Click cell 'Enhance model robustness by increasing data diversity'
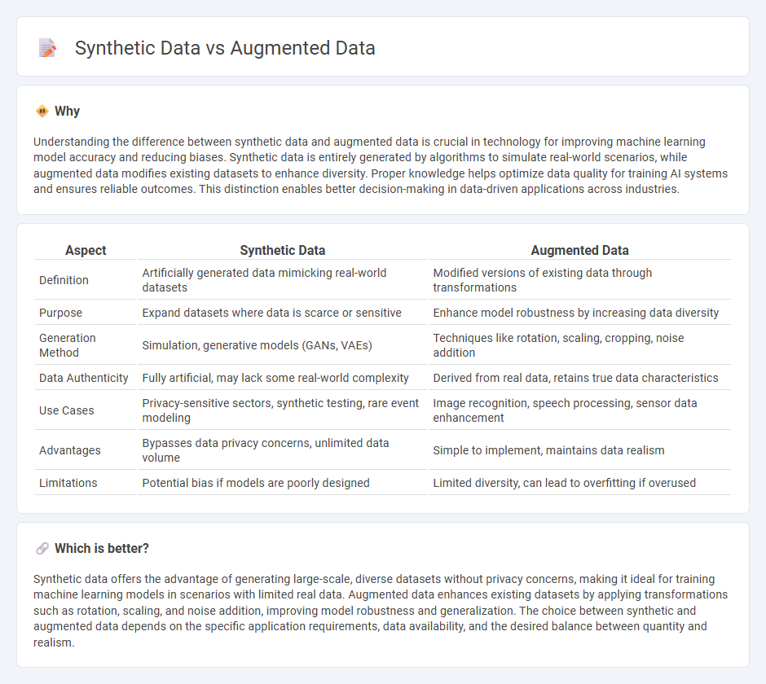766x684 pixels. (x=579, y=313)
